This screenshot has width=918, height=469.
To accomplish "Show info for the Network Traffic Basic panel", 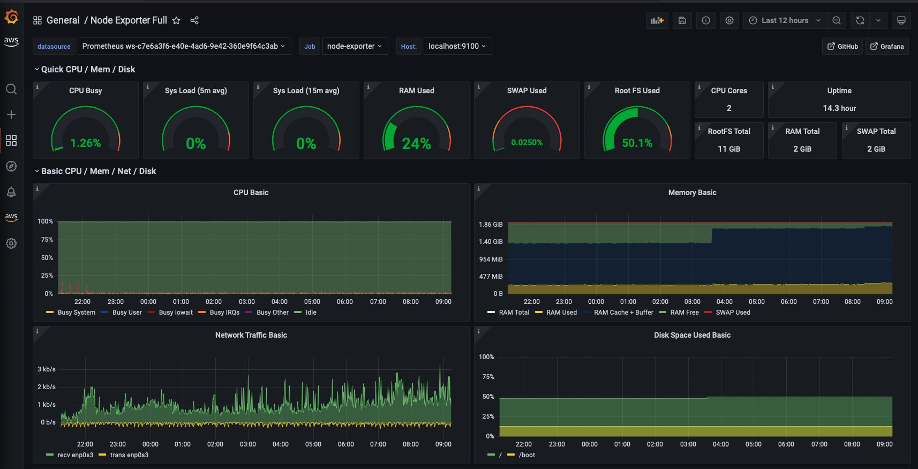I will pyautogui.click(x=37, y=331).
